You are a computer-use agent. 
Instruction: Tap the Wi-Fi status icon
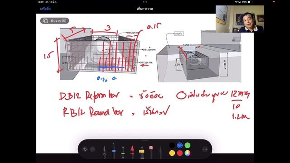(x=236, y=2)
